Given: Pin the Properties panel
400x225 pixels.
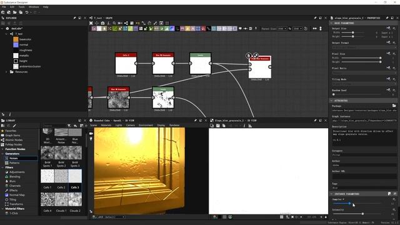Looking at the screenshot, I should click(x=387, y=18).
